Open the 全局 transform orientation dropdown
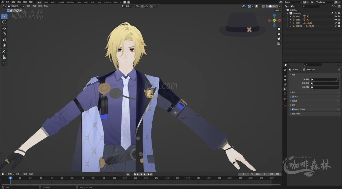This screenshot has height=189, width=342. point(128,6)
